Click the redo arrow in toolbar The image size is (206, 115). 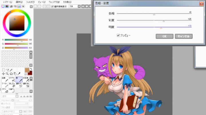(39, 6)
